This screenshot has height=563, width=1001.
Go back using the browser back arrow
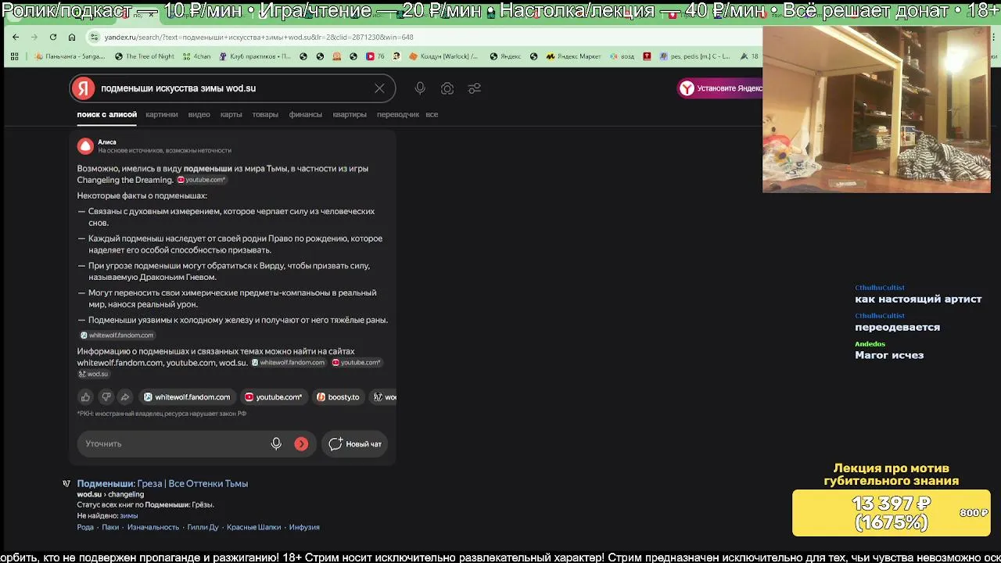tap(16, 37)
